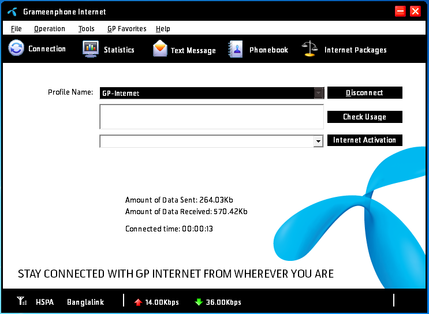Open the Help menu

pyautogui.click(x=163, y=29)
